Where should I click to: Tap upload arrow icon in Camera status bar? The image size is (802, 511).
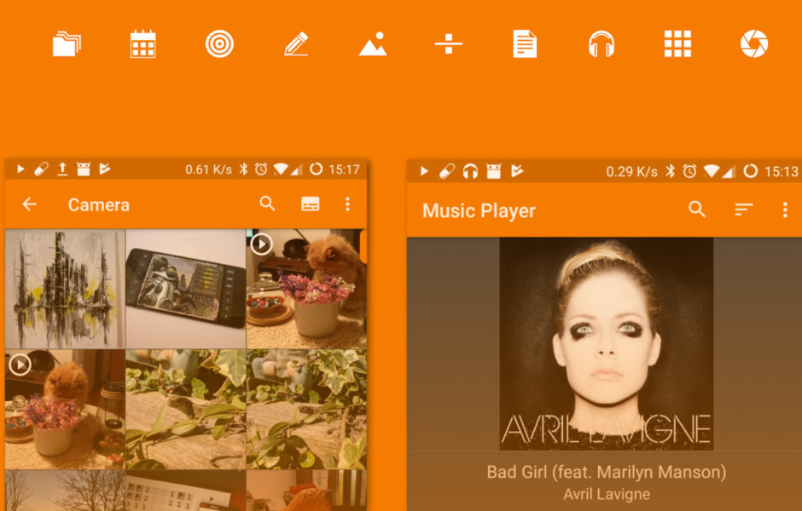click(62, 169)
